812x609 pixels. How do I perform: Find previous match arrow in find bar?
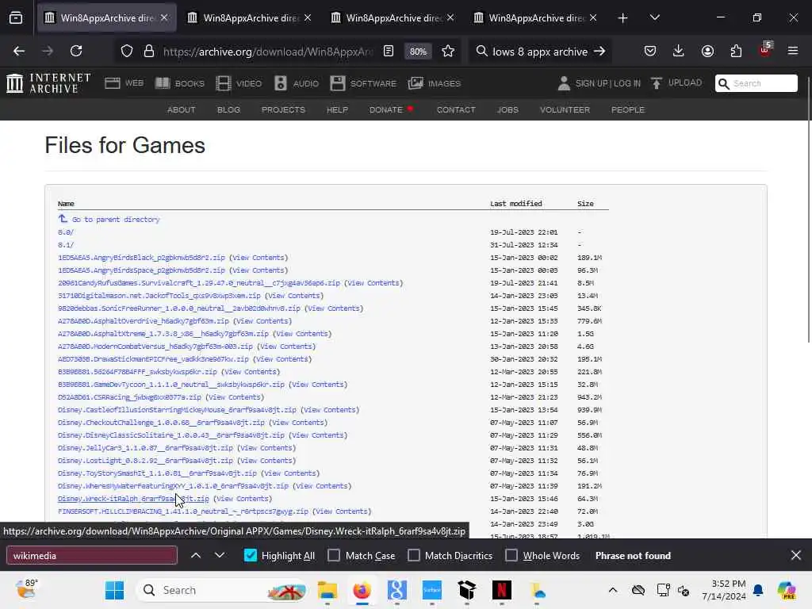pos(196,555)
